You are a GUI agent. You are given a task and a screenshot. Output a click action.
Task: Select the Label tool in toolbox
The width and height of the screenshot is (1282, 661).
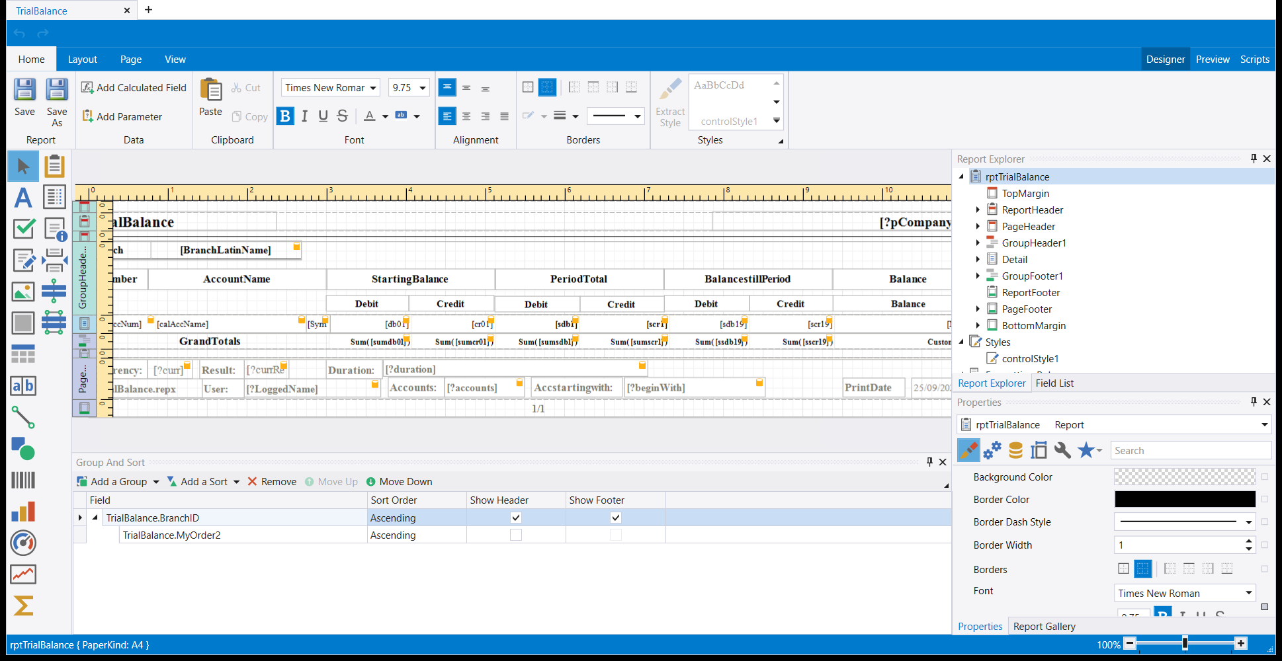[23, 198]
